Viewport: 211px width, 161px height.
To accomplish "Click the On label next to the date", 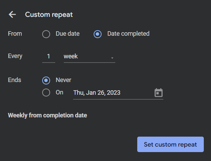I will point(59,92).
